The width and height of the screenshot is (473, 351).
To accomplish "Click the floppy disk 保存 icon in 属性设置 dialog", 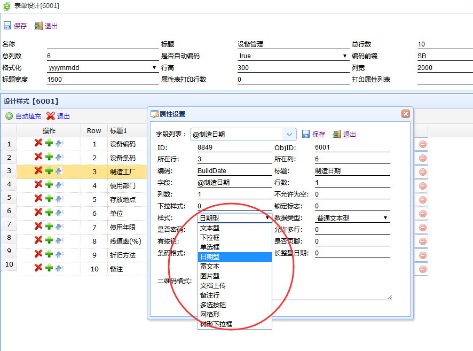I will 306,134.
